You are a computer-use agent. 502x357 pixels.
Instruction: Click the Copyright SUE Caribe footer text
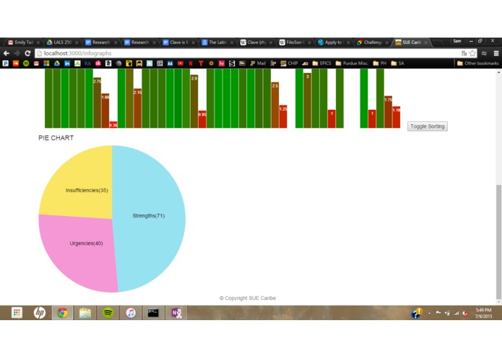click(x=248, y=298)
